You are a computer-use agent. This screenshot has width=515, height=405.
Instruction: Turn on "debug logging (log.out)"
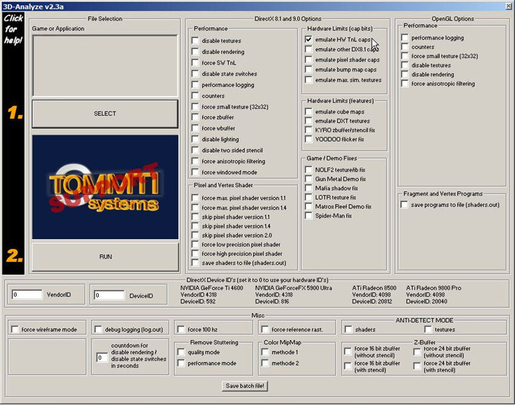pyautogui.click(x=98, y=329)
